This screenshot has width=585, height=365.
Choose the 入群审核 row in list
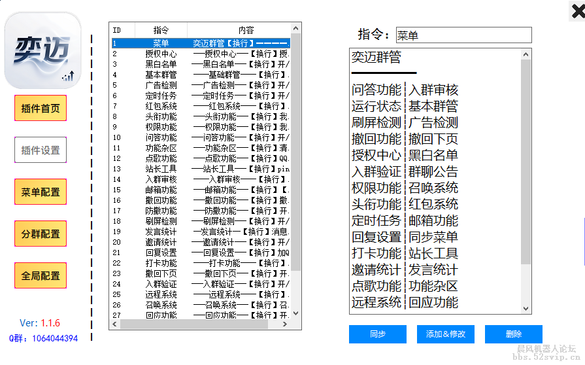[x=161, y=179]
